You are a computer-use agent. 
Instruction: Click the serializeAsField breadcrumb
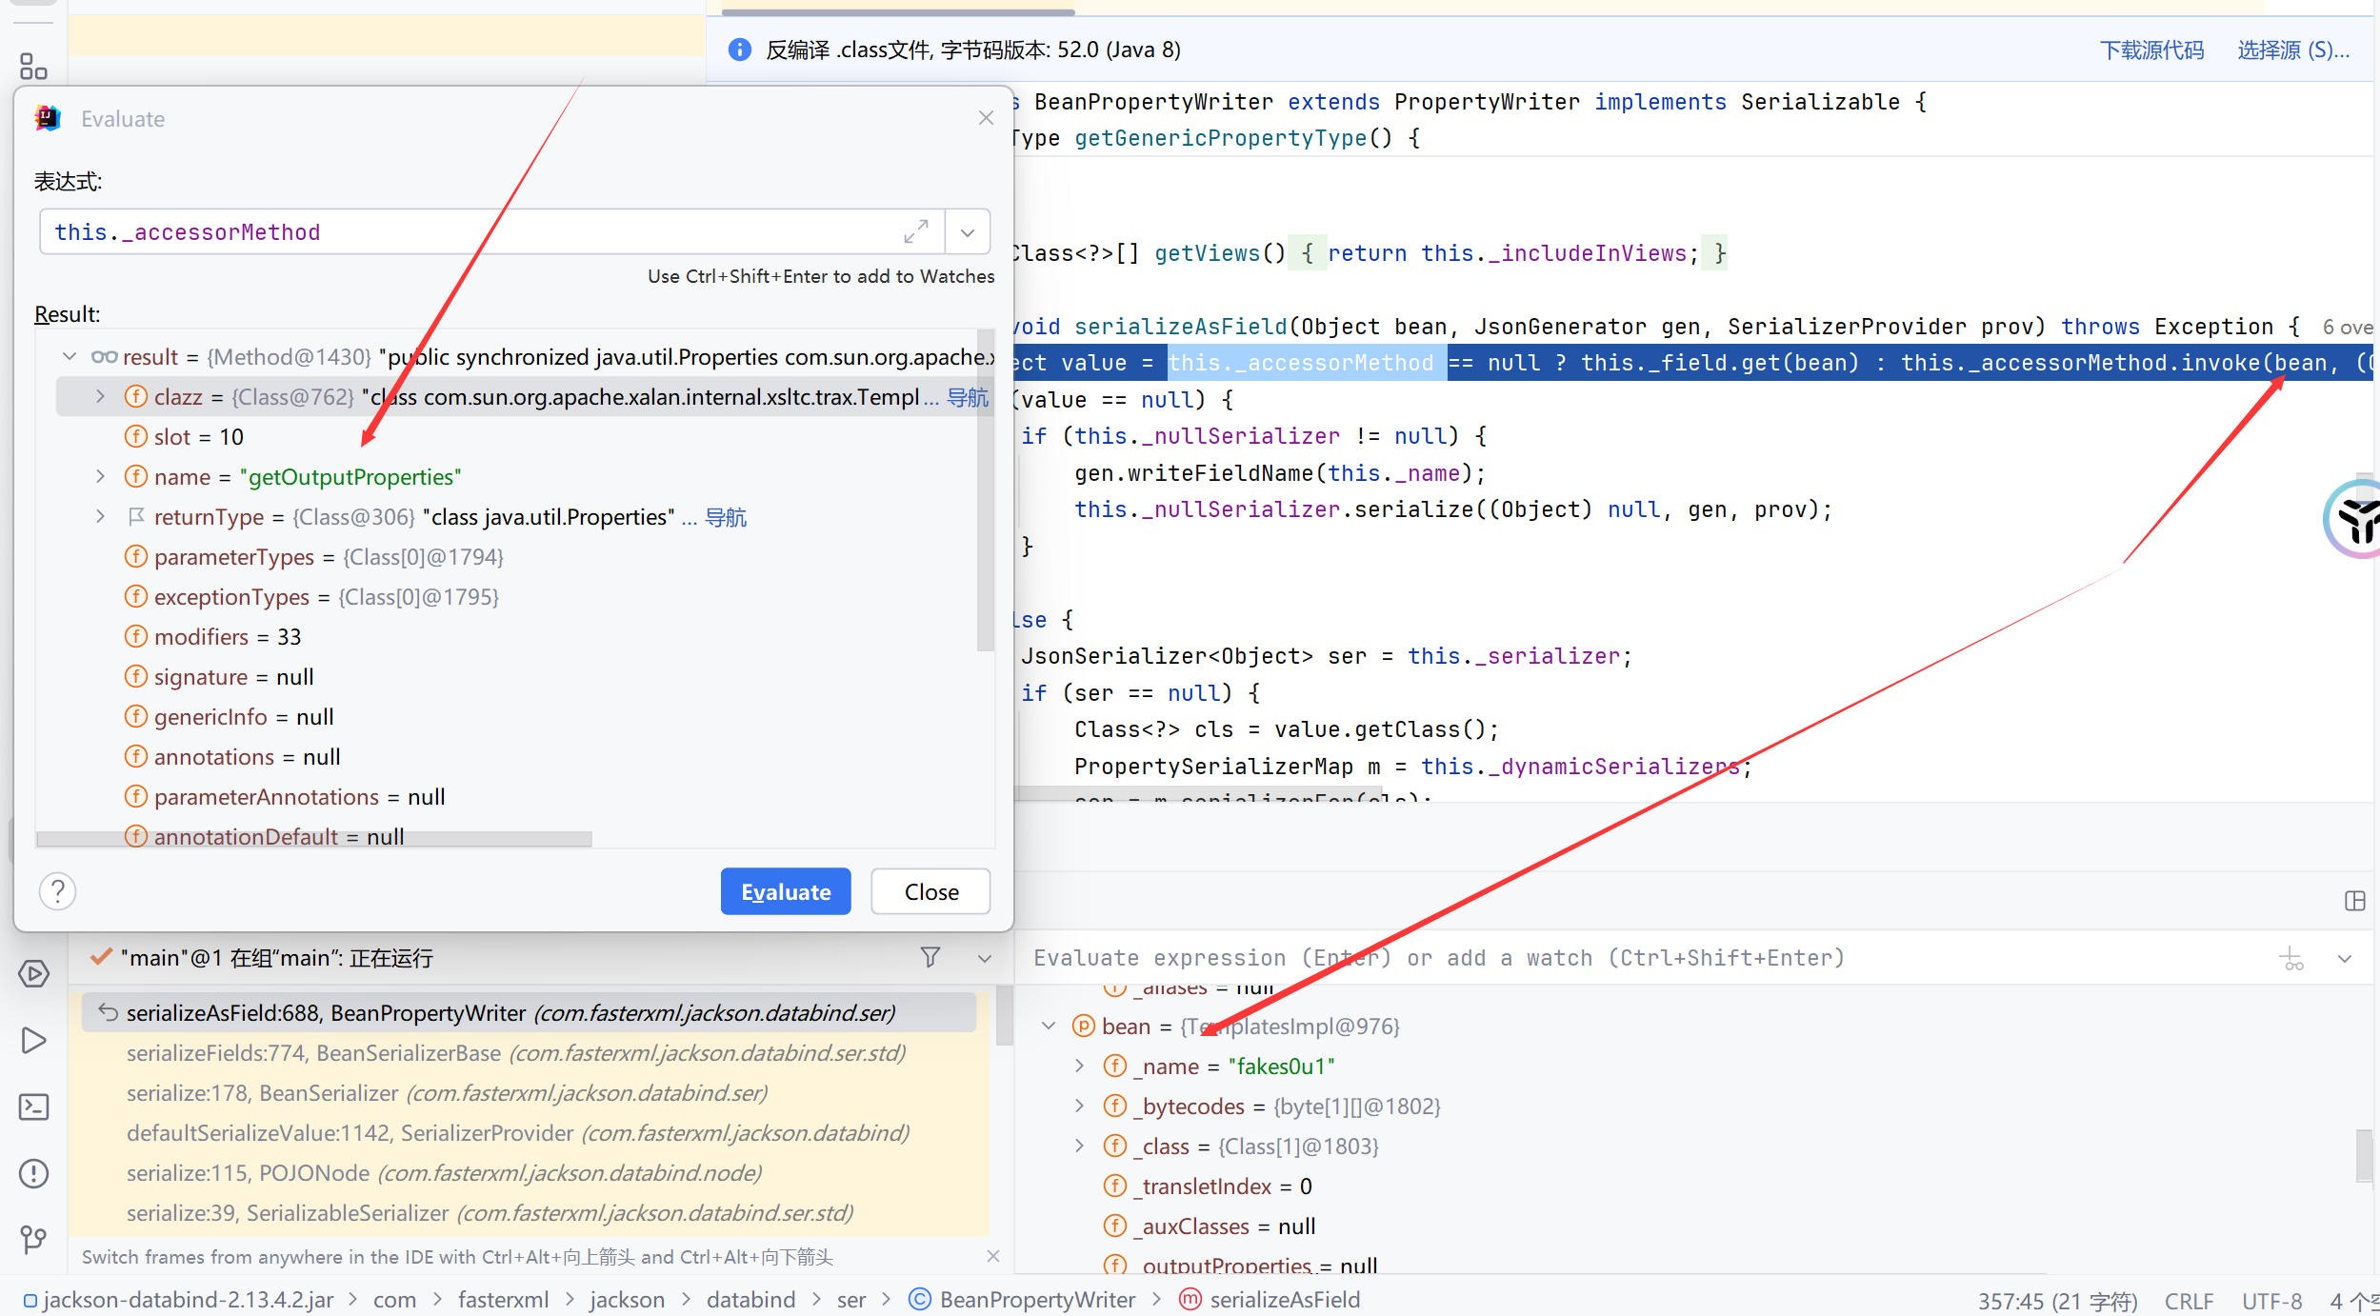pos(1270,1300)
